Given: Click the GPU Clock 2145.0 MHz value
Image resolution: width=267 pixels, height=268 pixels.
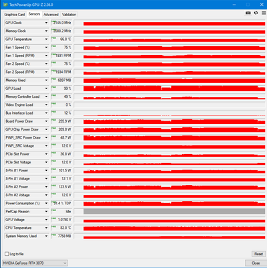Looking at the screenshot, I should click(x=62, y=23).
